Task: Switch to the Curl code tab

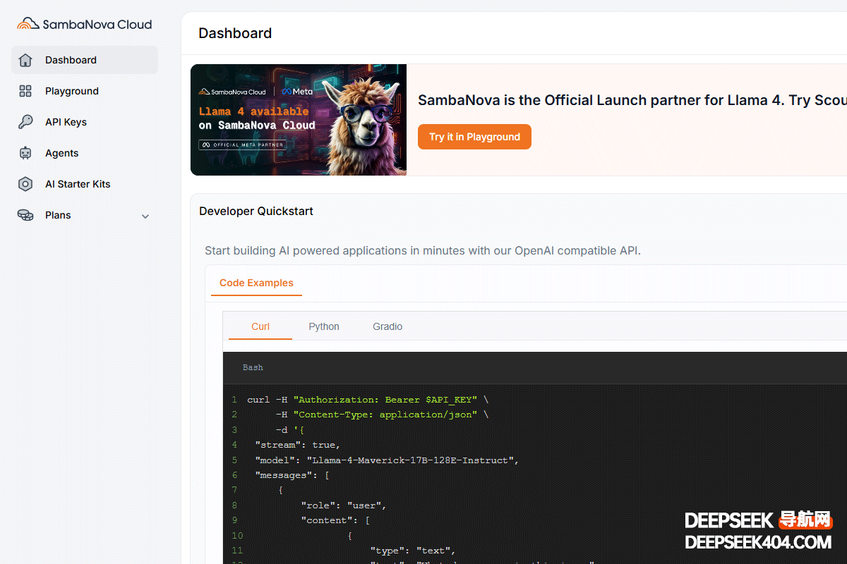Action: 260,326
